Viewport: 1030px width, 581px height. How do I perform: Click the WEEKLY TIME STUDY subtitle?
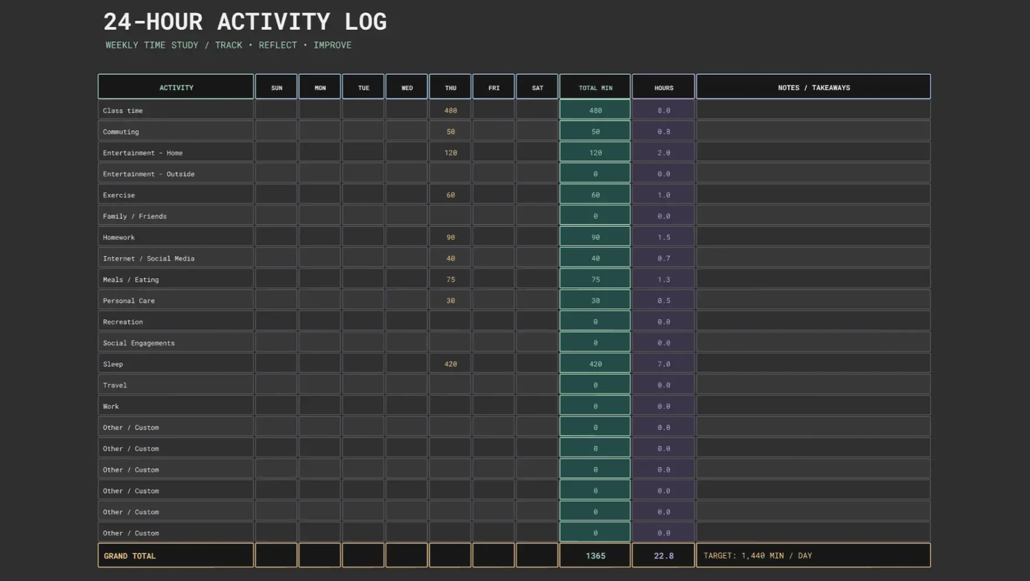pyautogui.click(x=228, y=45)
